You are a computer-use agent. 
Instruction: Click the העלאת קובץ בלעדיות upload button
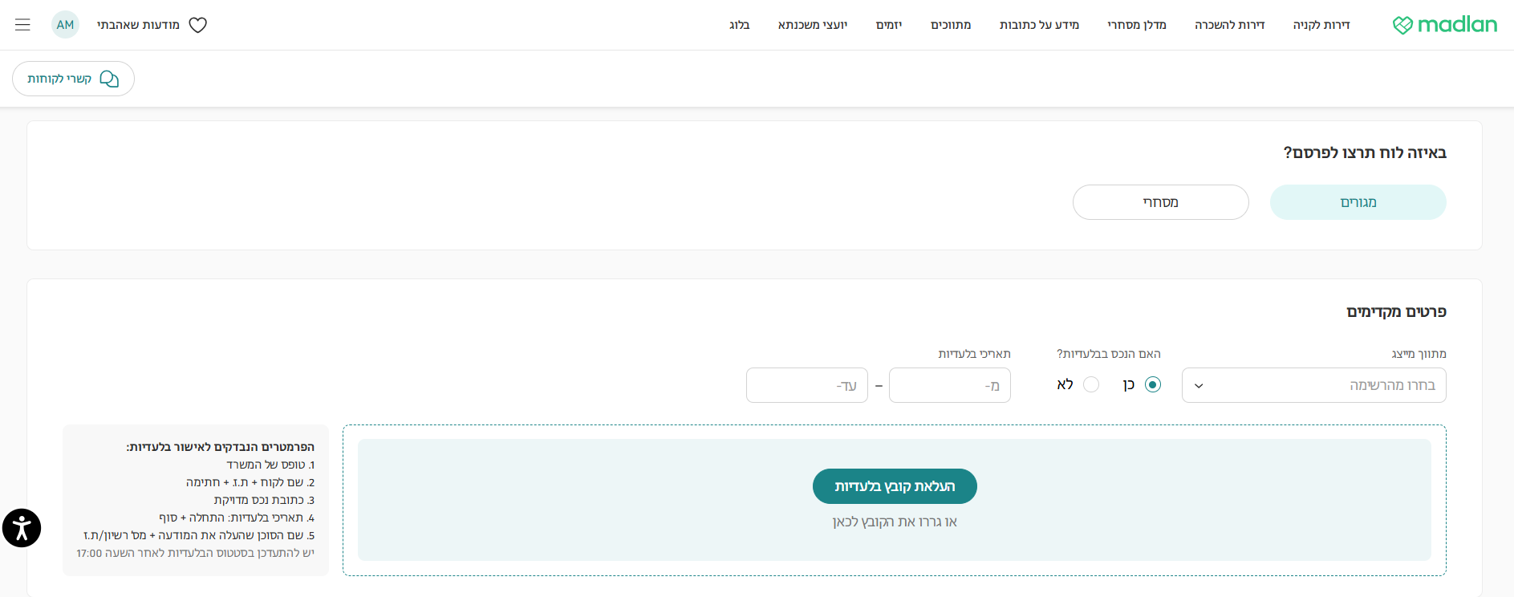click(895, 486)
